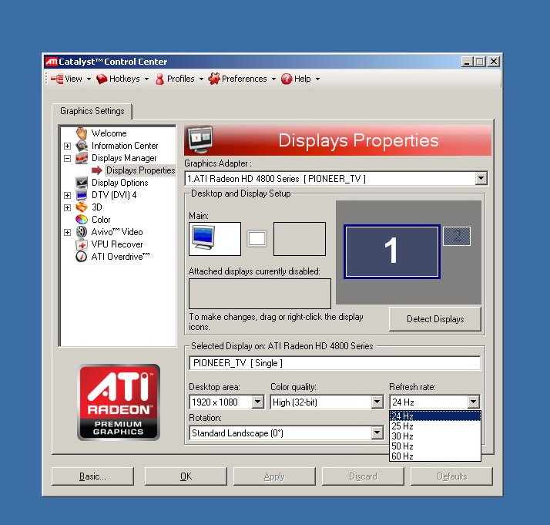Screen dimensions: 550x525
Task: Click the DTV (DVI) 4 screen icon
Action: click(x=82, y=195)
